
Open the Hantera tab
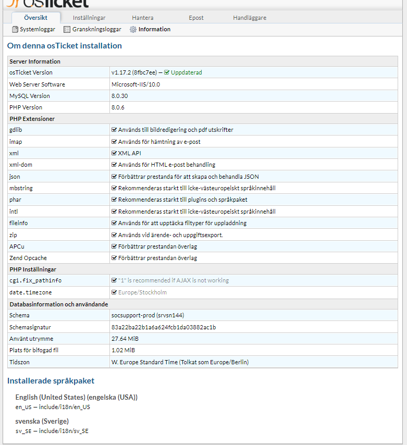click(x=142, y=17)
